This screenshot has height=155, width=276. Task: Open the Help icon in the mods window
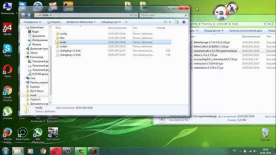point(184,22)
